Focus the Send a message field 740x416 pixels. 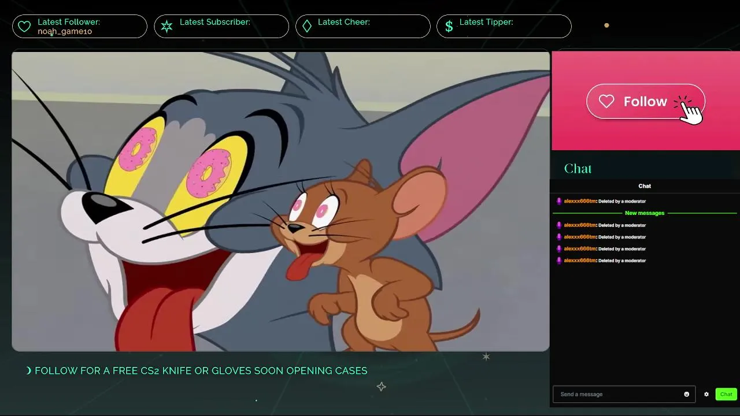624,394
